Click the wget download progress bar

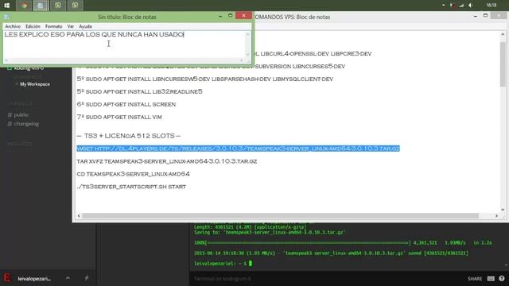click(x=302, y=242)
